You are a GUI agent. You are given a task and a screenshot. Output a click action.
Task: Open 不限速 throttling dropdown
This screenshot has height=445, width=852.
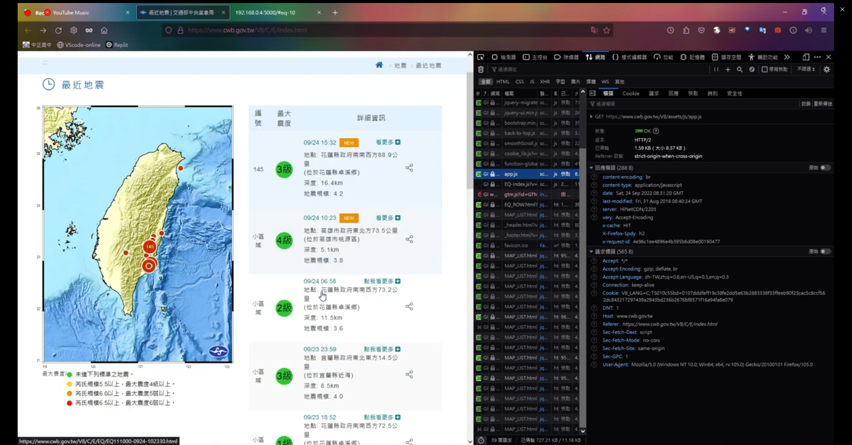(x=806, y=69)
